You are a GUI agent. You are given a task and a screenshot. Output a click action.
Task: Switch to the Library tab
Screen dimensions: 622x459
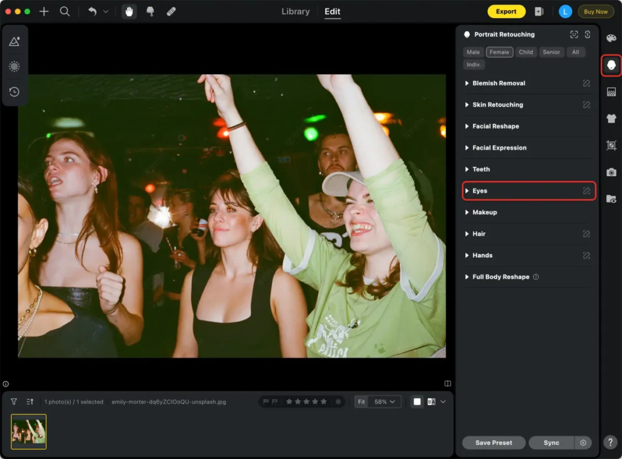(296, 12)
